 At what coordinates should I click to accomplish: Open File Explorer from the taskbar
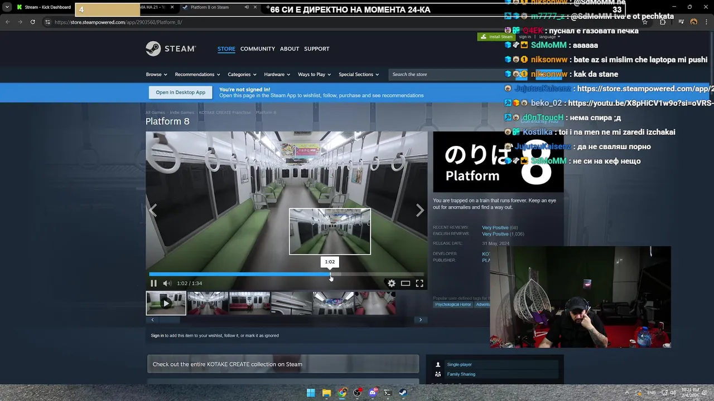(x=326, y=393)
